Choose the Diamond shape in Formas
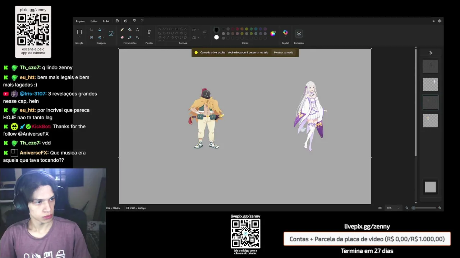460x258 pixels. tap(164, 33)
